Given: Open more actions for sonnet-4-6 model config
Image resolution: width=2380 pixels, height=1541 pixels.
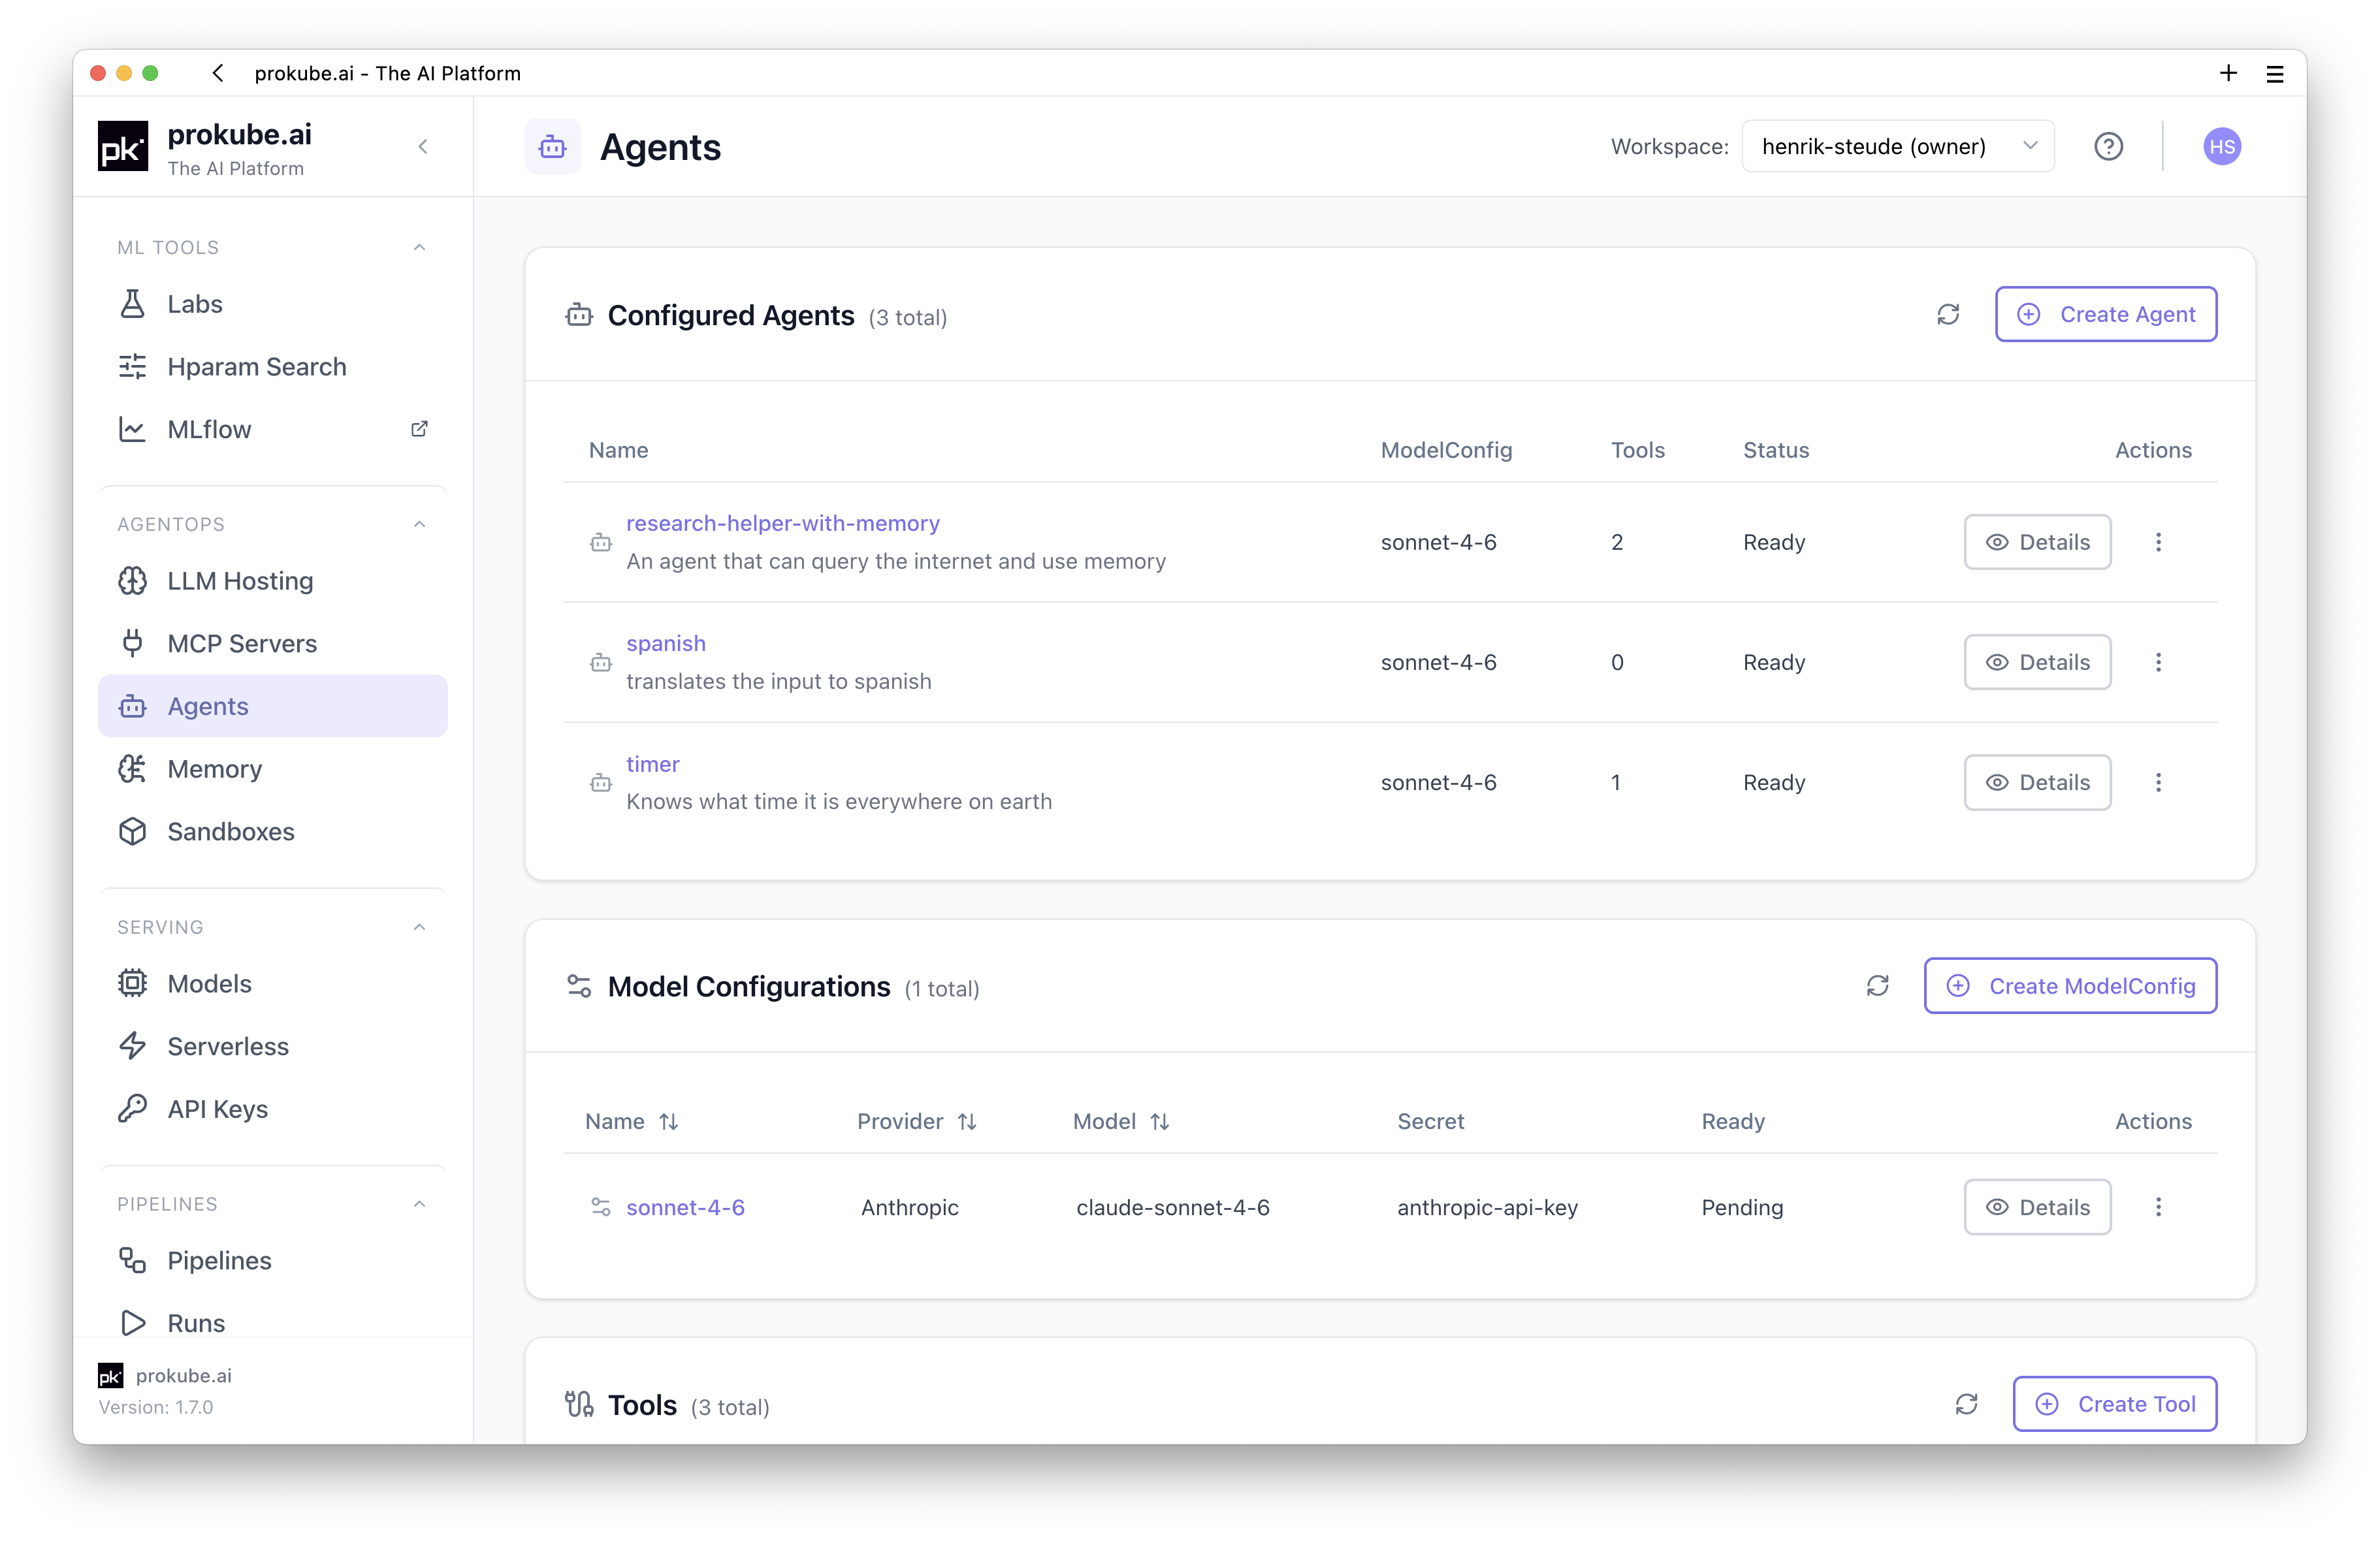Looking at the screenshot, I should click(2158, 1207).
